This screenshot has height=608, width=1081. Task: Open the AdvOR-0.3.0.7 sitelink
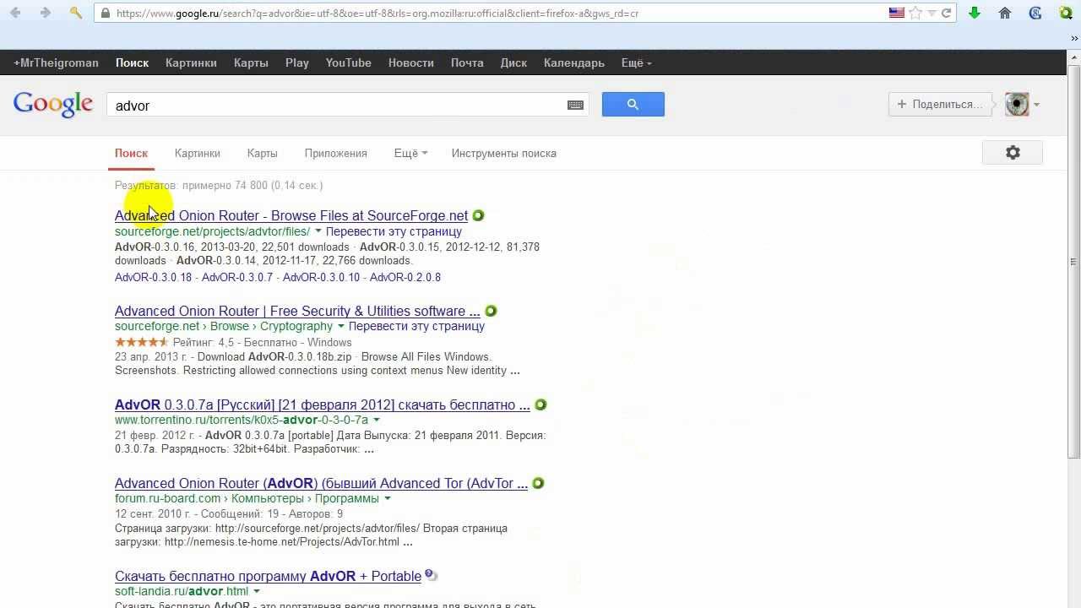point(237,277)
